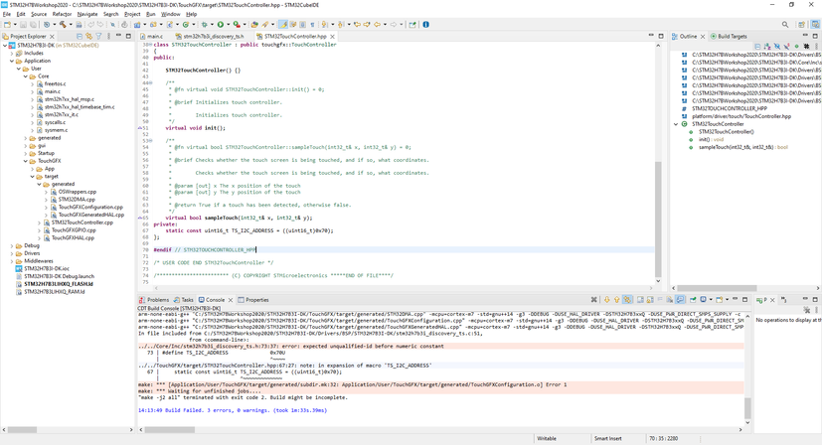This screenshot has width=822, height=445.
Task: Click the Display Selected Console icon
Action: pos(703,300)
